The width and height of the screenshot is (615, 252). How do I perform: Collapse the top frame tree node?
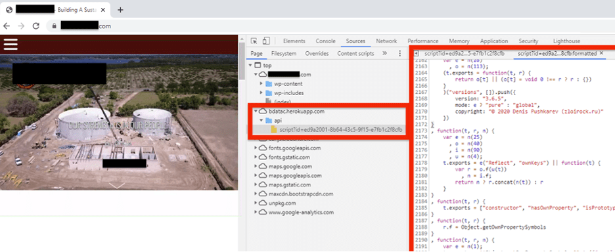(x=250, y=66)
